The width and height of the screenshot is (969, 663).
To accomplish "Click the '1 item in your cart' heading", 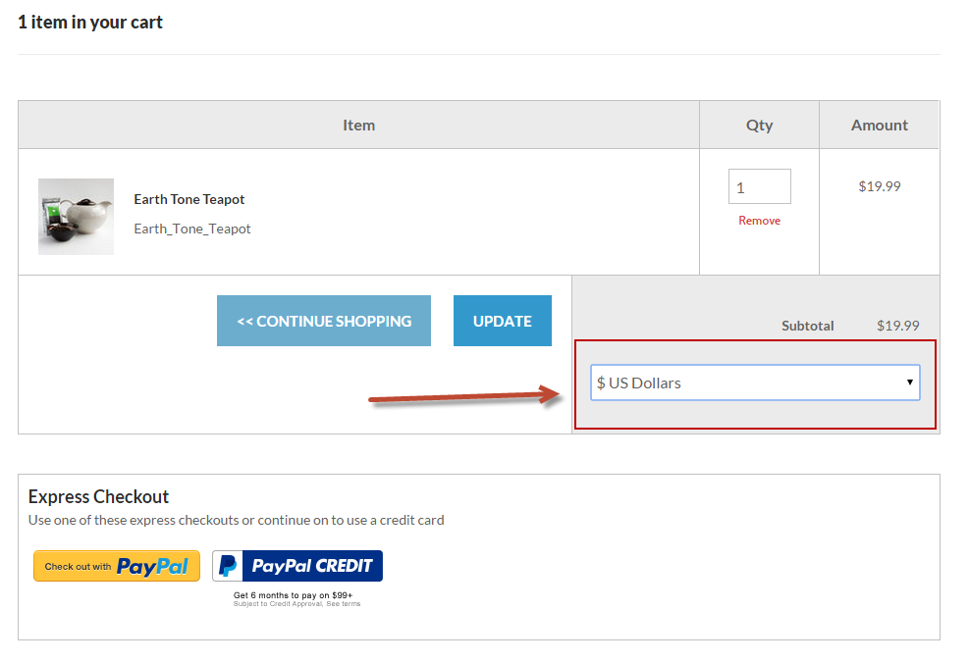I will point(90,23).
